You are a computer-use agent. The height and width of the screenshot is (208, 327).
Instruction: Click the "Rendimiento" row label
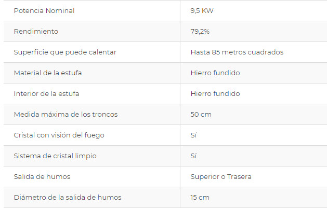coord(36,31)
